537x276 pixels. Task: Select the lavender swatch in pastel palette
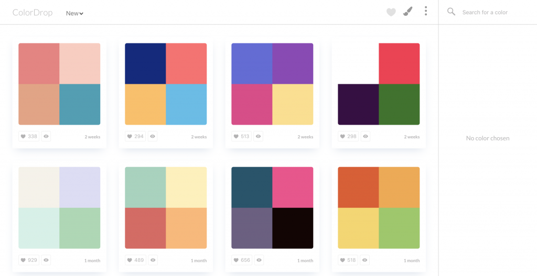(x=80, y=187)
